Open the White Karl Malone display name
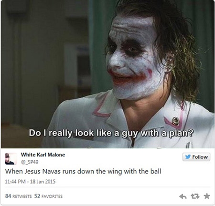Screen dimensions: 215x206 coord(43,154)
